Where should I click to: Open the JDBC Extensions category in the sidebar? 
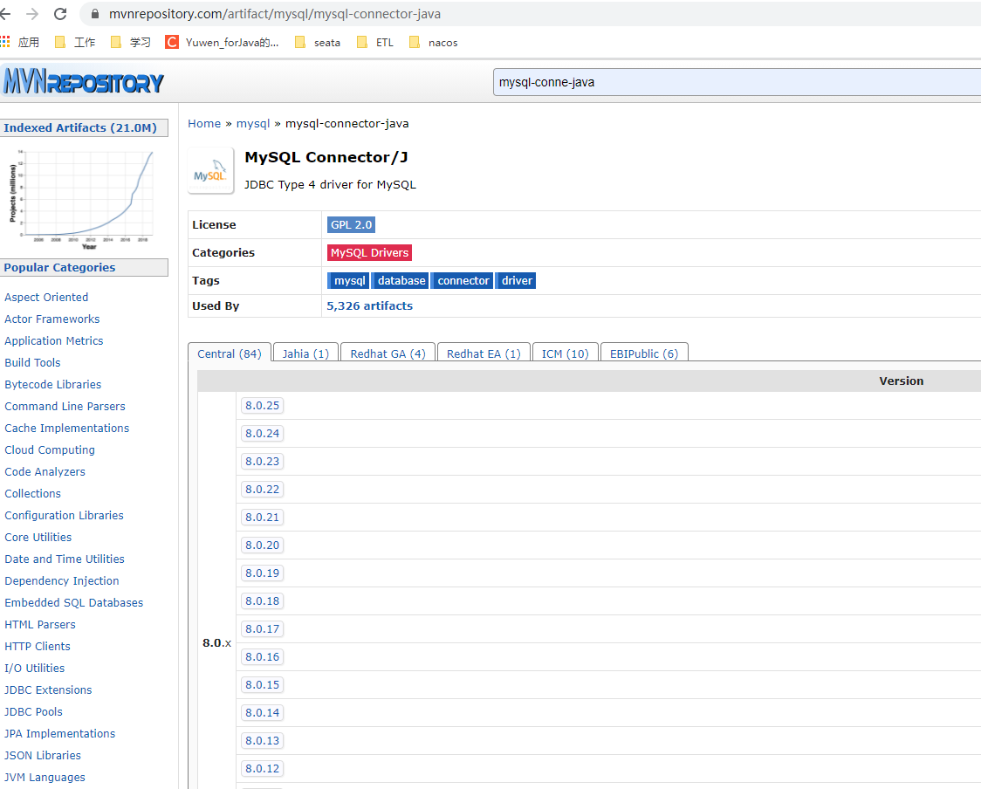point(48,690)
